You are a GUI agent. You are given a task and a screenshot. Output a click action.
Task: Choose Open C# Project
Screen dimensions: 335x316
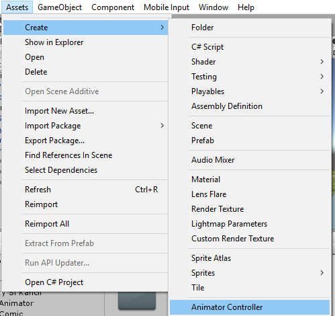tap(85, 282)
